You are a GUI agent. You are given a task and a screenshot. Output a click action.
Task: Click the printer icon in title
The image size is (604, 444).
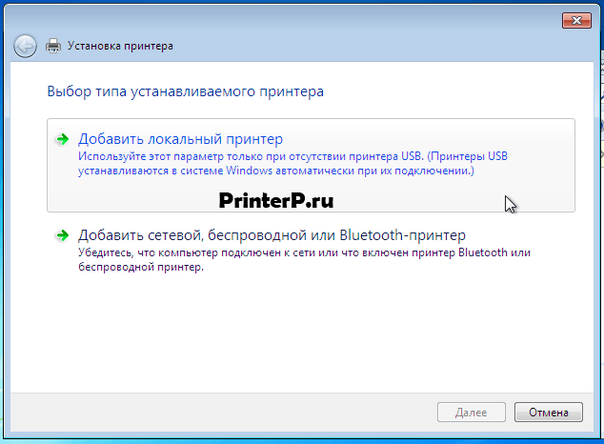point(53,46)
